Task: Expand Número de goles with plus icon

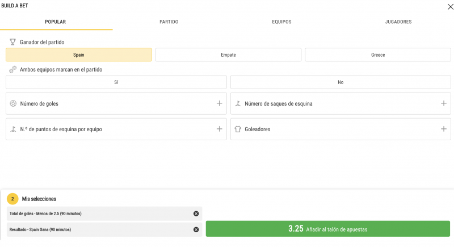Action: [219, 103]
